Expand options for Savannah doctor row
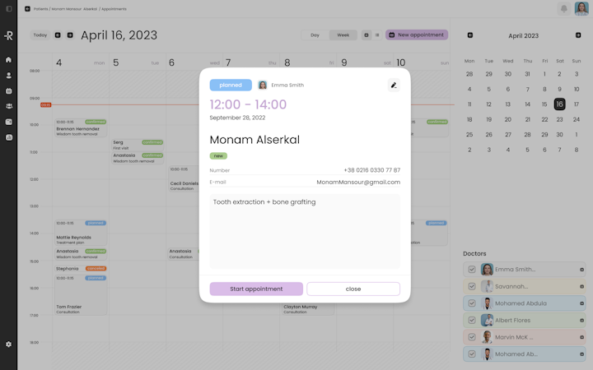593x370 pixels. pos(581,287)
